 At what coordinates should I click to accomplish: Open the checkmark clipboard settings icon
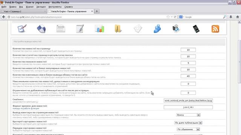pos(22,28)
